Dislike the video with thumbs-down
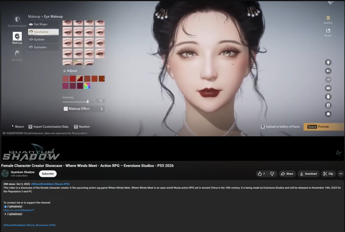345x232 pixels. (x=272, y=174)
